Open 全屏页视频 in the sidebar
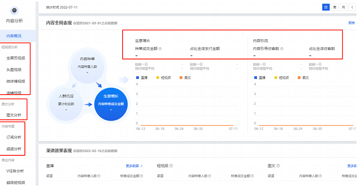Screen dimensions: 361x186 (16, 58)
